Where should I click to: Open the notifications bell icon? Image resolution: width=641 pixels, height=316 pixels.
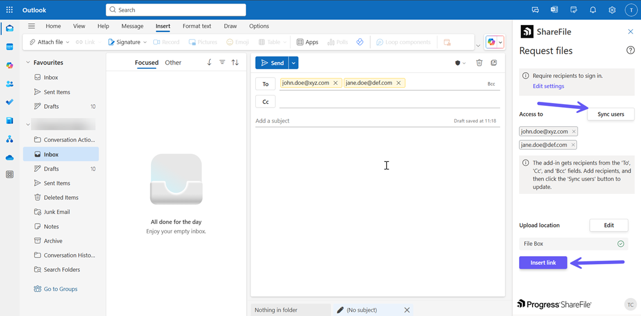(593, 10)
